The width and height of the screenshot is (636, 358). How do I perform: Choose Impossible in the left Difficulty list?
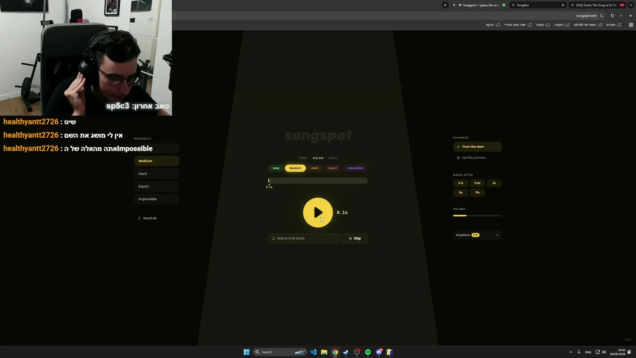pyautogui.click(x=157, y=199)
